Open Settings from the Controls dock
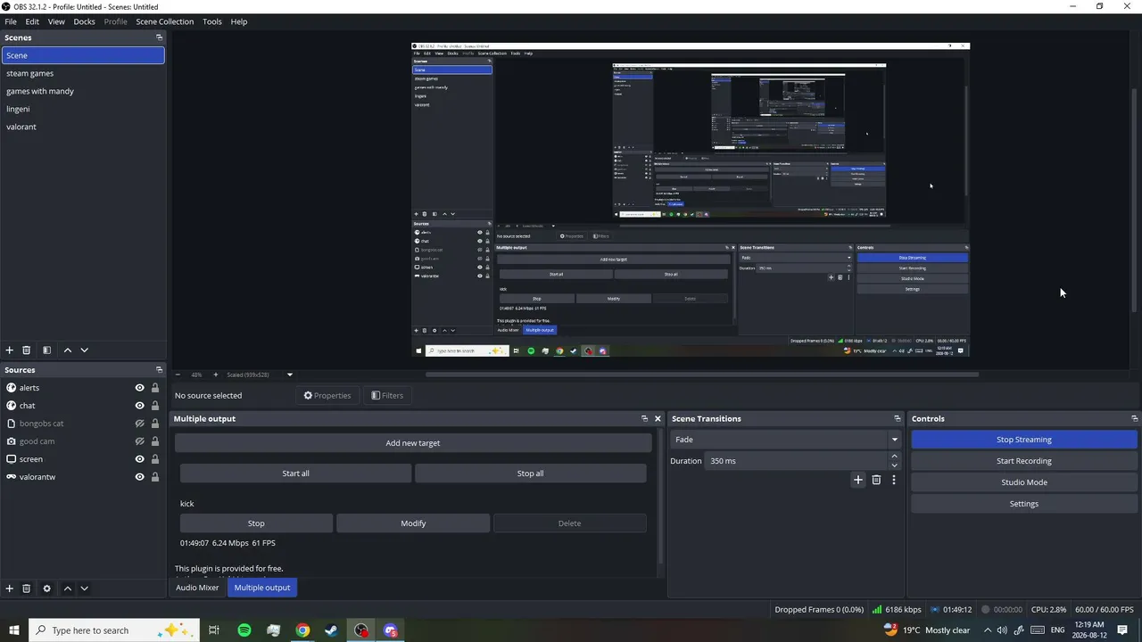 point(1024,504)
